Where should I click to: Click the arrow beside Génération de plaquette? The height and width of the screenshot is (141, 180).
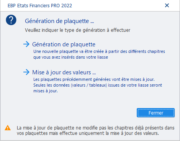[26, 44]
